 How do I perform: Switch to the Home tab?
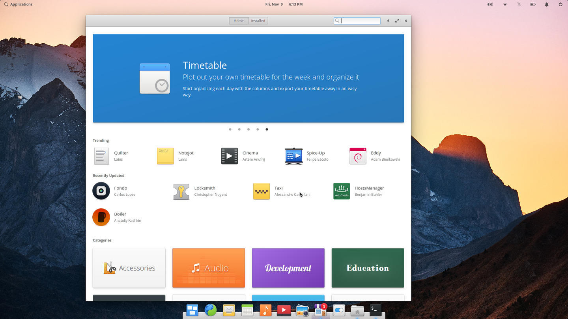click(x=239, y=21)
